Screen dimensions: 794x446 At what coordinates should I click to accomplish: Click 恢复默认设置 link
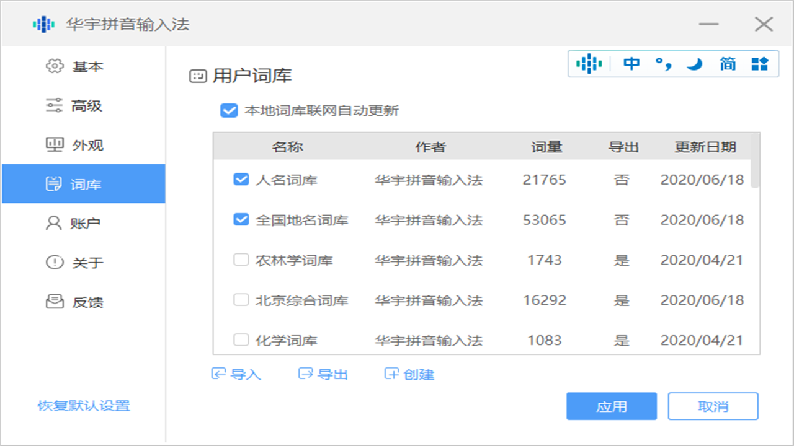point(83,406)
